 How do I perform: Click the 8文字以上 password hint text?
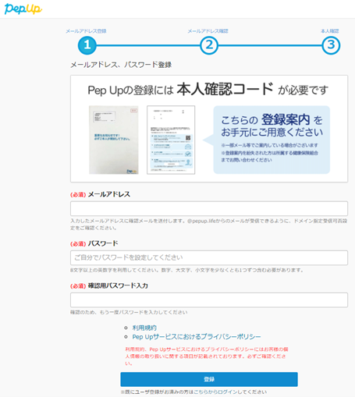click(x=186, y=270)
